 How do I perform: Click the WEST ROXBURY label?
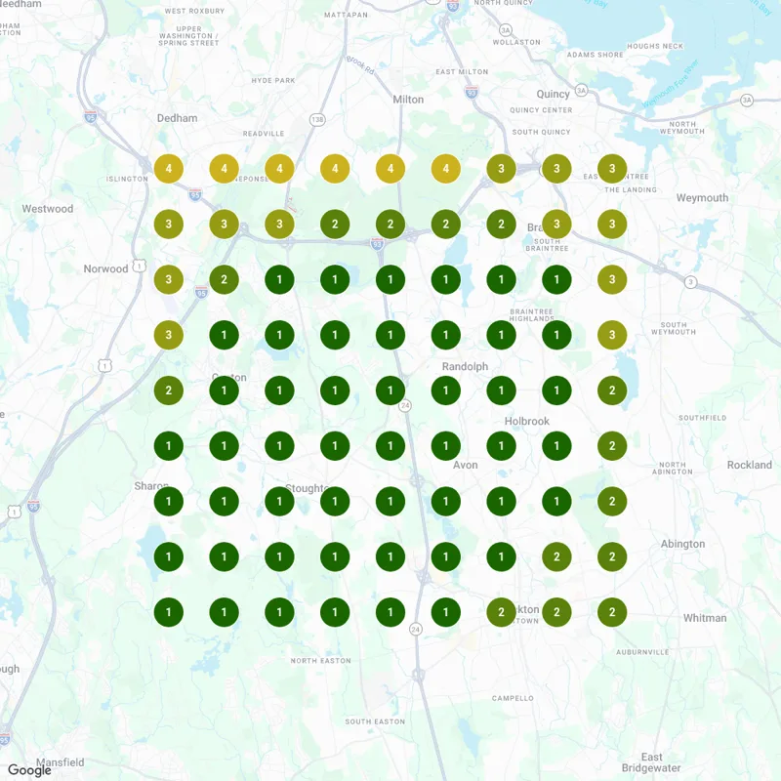point(194,11)
